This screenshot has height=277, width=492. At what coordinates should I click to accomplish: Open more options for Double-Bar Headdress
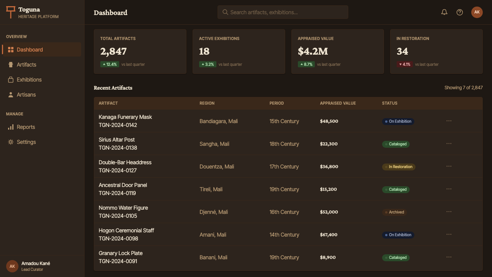(x=449, y=166)
